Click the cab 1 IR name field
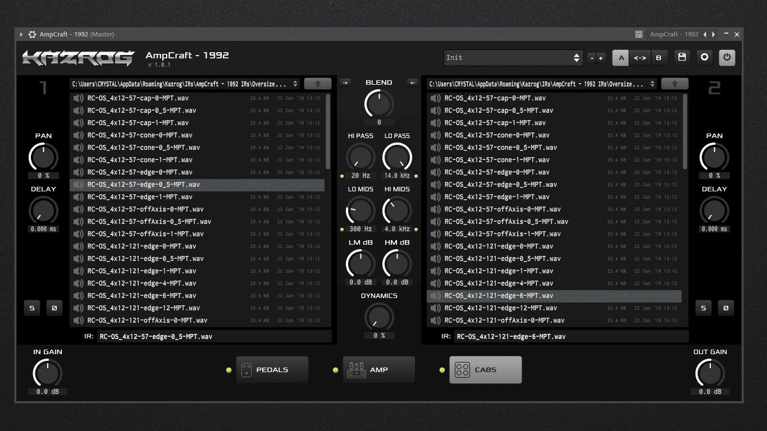Image resolution: width=767 pixels, height=431 pixels. click(x=214, y=337)
